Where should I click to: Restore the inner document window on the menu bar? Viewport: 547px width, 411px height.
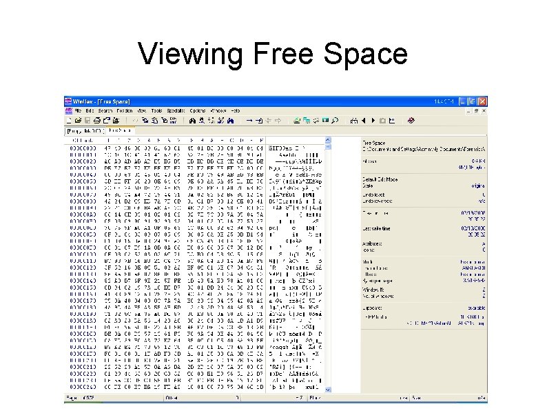(476, 111)
